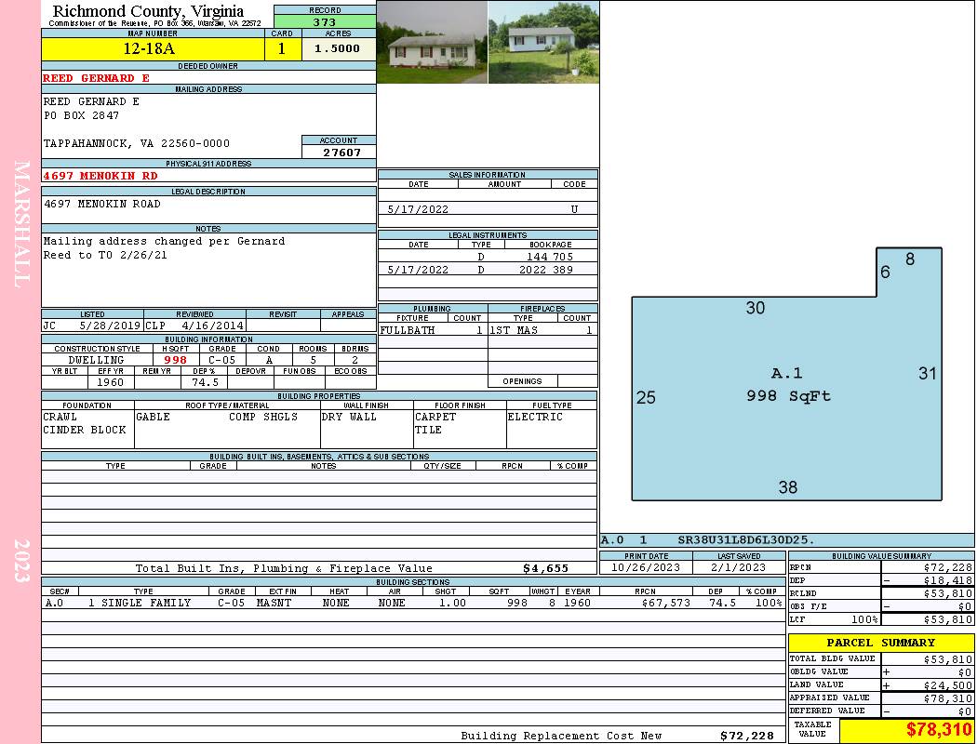Viewport: 977px width, 744px height.
Task: Click section RPCN $67,573
Action: [x=665, y=603]
